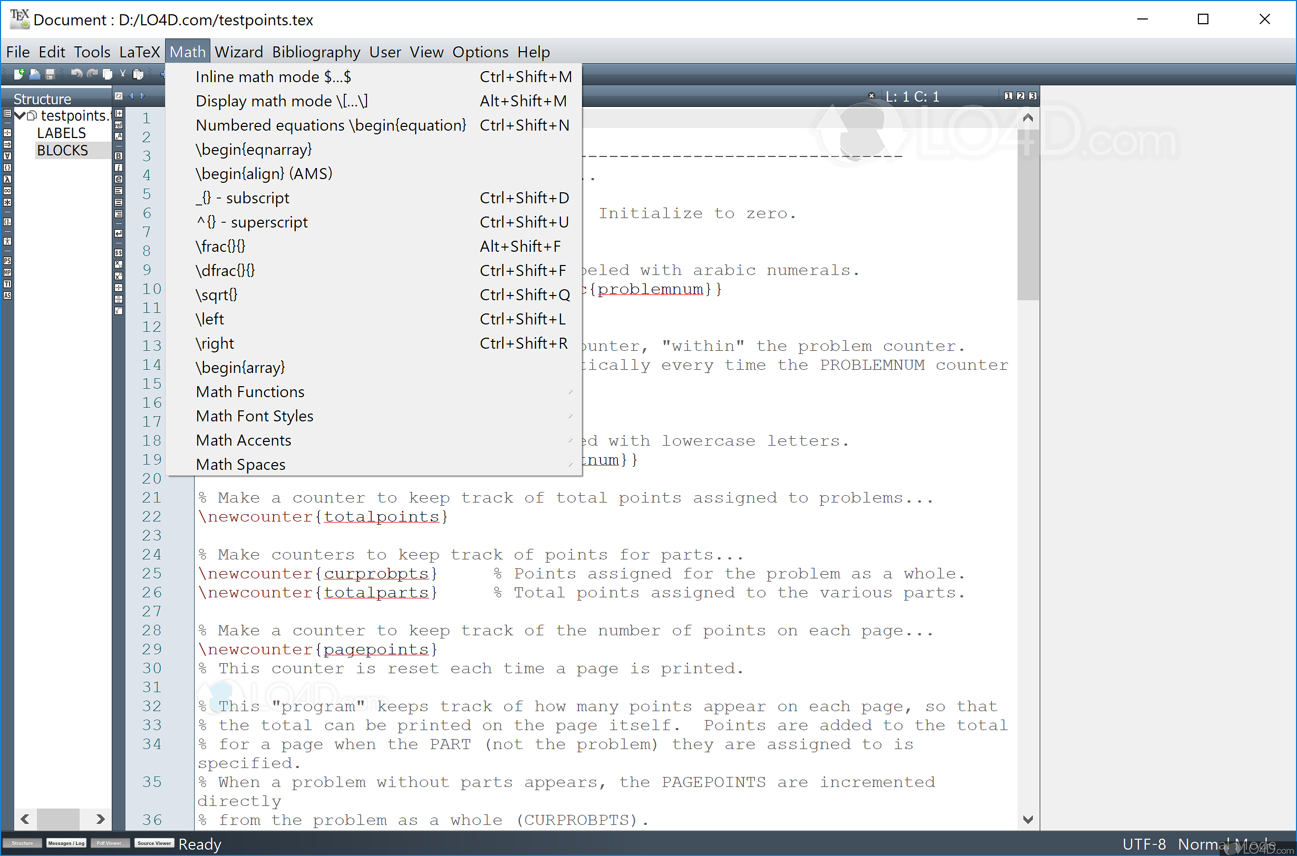
Task: Toggle the Messages / Log panel
Action: pos(66,843)
